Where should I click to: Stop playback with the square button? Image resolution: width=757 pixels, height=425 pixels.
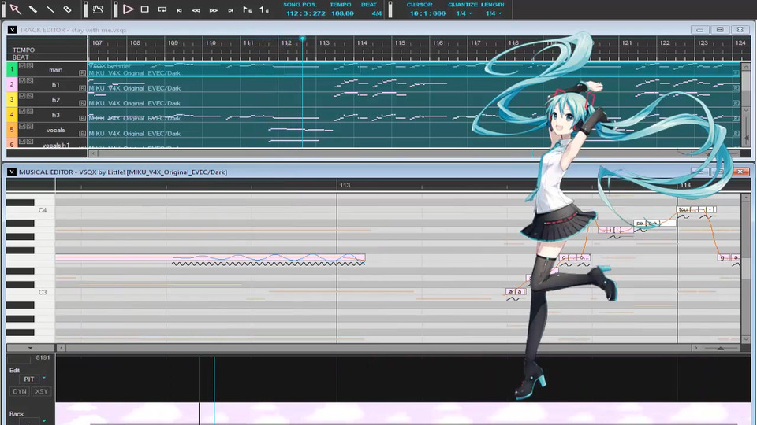(x=145, y=9)
